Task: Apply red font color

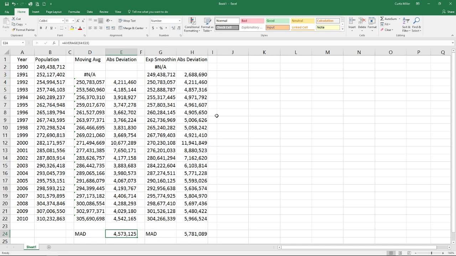Action: coord(80,28)
